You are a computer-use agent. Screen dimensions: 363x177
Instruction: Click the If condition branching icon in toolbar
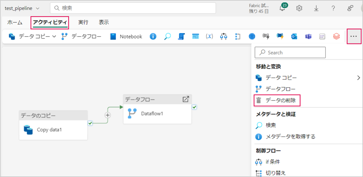pos(224,37)
